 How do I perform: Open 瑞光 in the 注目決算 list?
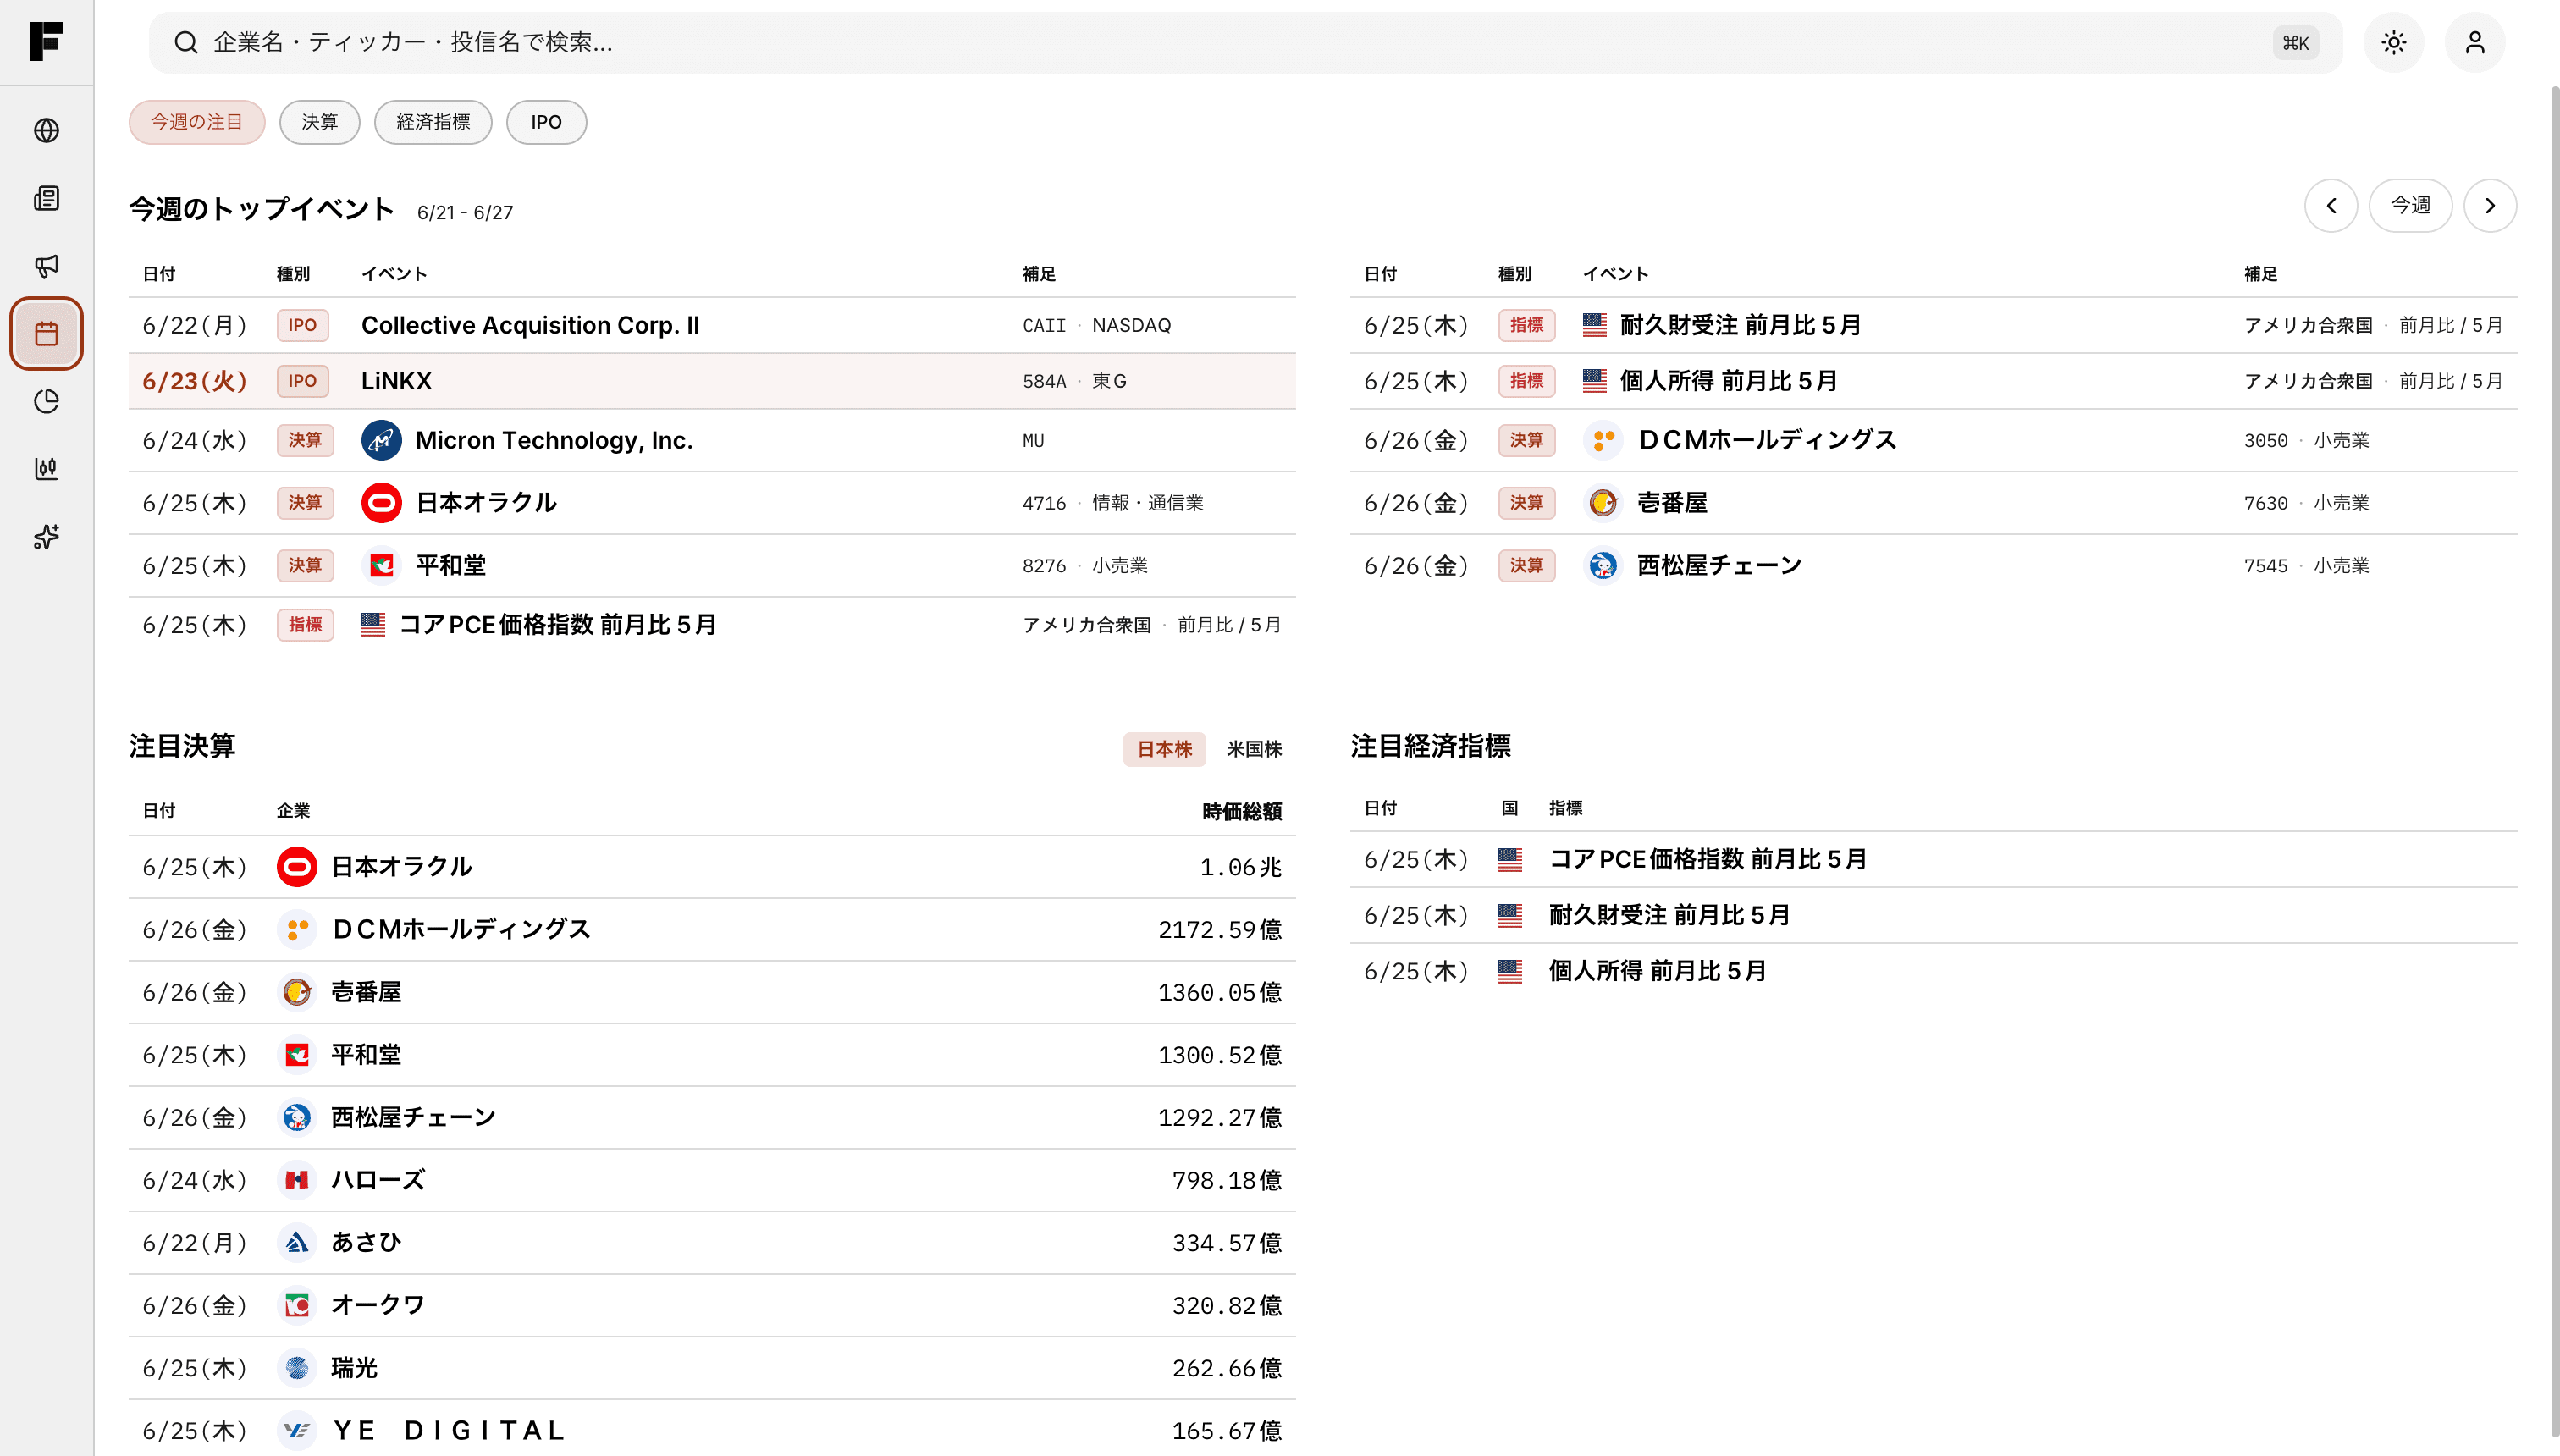coord(712,1369)
